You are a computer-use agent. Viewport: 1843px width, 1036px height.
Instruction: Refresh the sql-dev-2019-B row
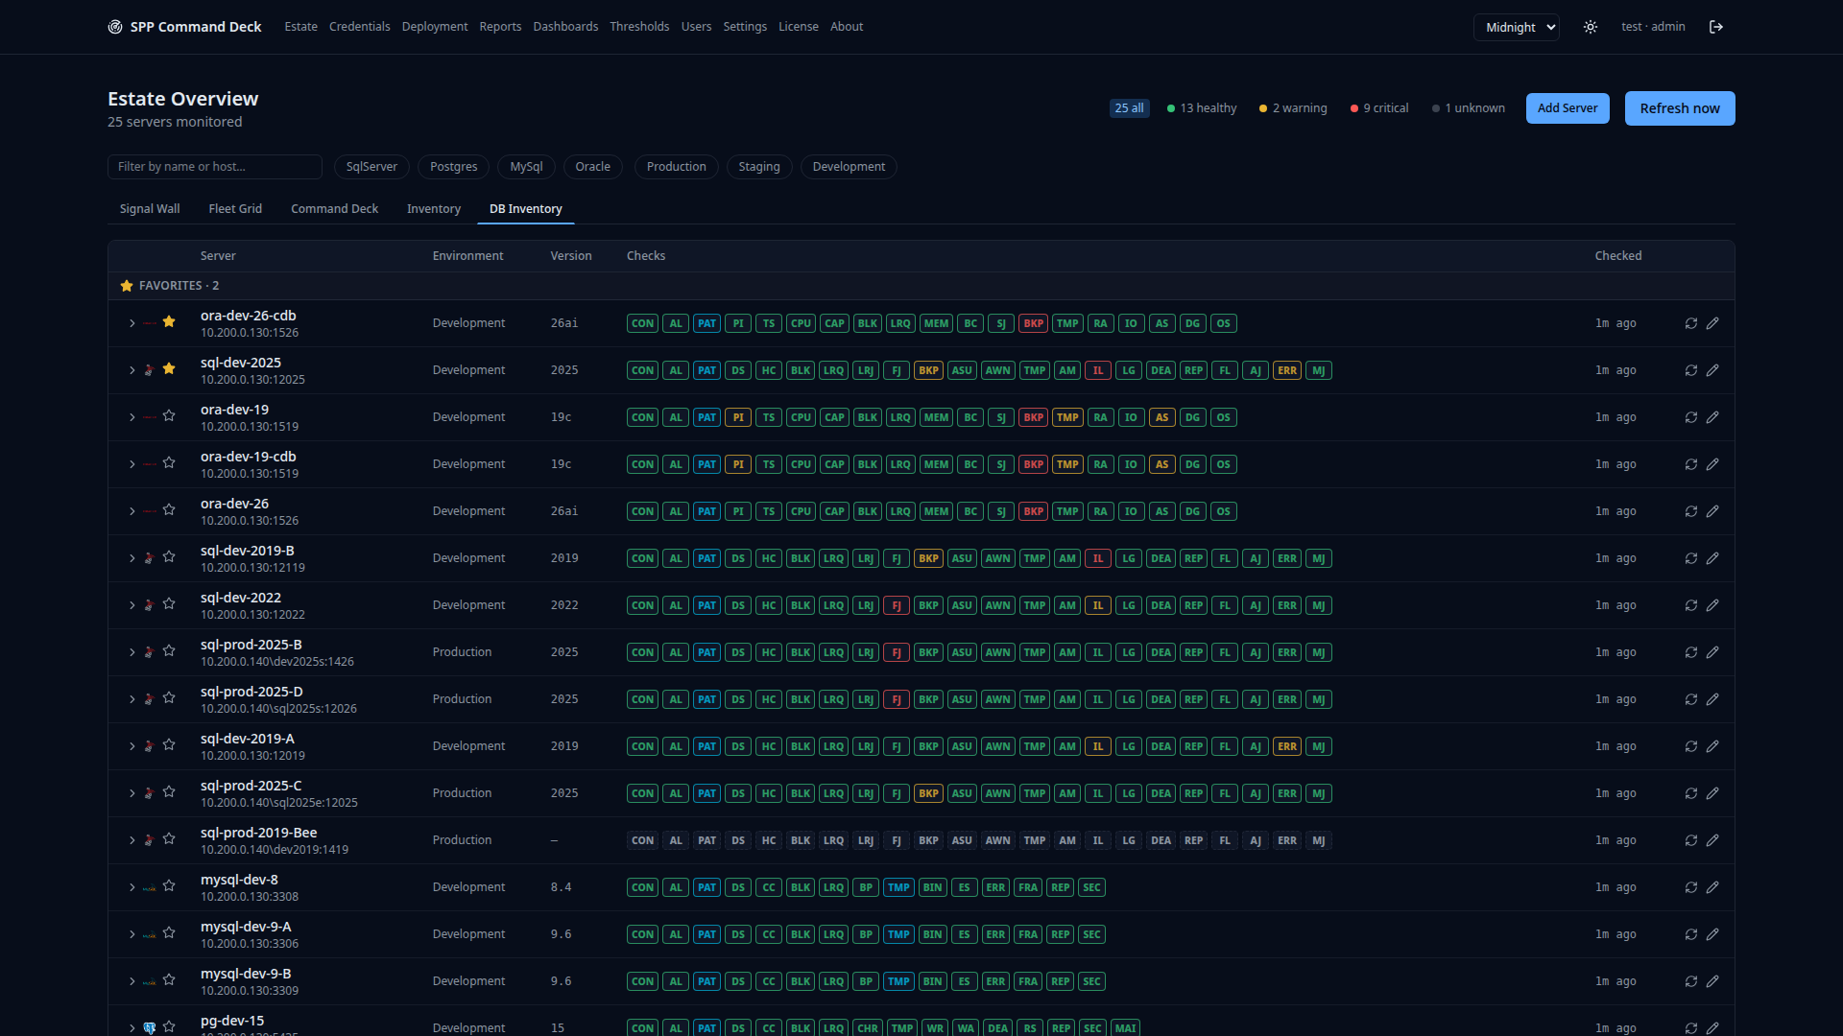pyautogui.click(x=1691, y=558)
